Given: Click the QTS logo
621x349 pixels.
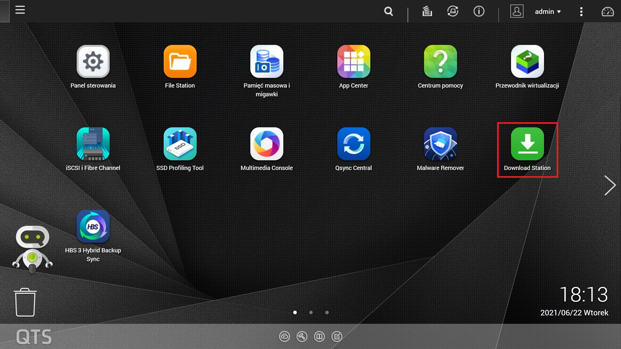Looking at the screenshot, I should (34, 337).
